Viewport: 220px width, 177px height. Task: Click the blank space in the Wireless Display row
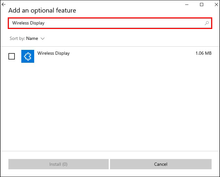coord(129,56)
